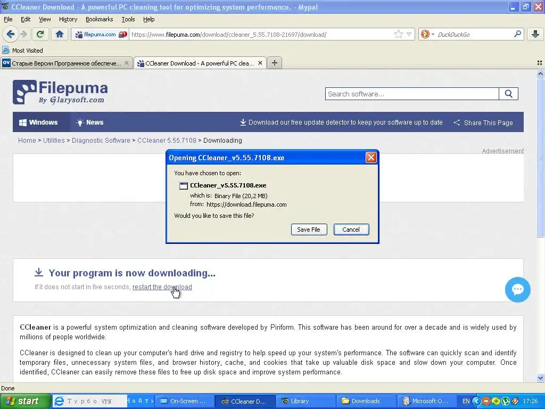Bookmark this page with the star icon
This screenshot has height=409, width=545.
click(x=398, y=34)
